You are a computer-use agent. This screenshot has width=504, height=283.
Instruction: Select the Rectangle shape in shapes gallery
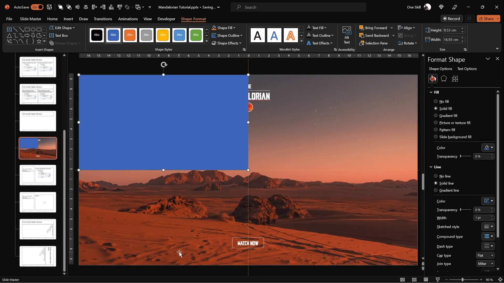tap(27, 29)
